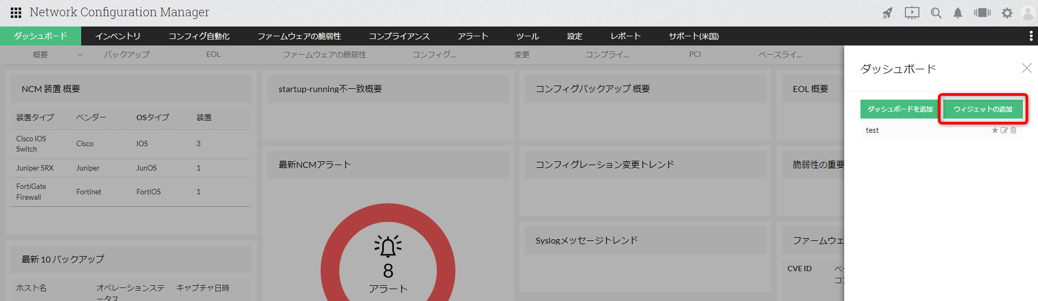Click the search magnifier icon

(936, 13)
